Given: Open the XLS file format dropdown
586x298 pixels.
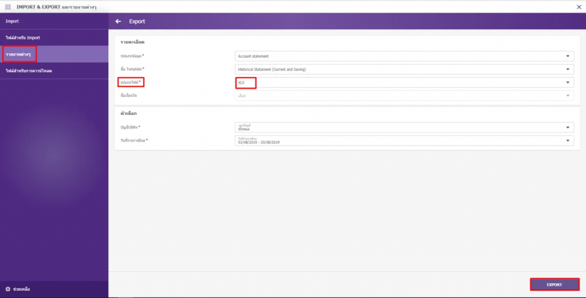Looking at the screenshot, I should [x=405, y=82].
